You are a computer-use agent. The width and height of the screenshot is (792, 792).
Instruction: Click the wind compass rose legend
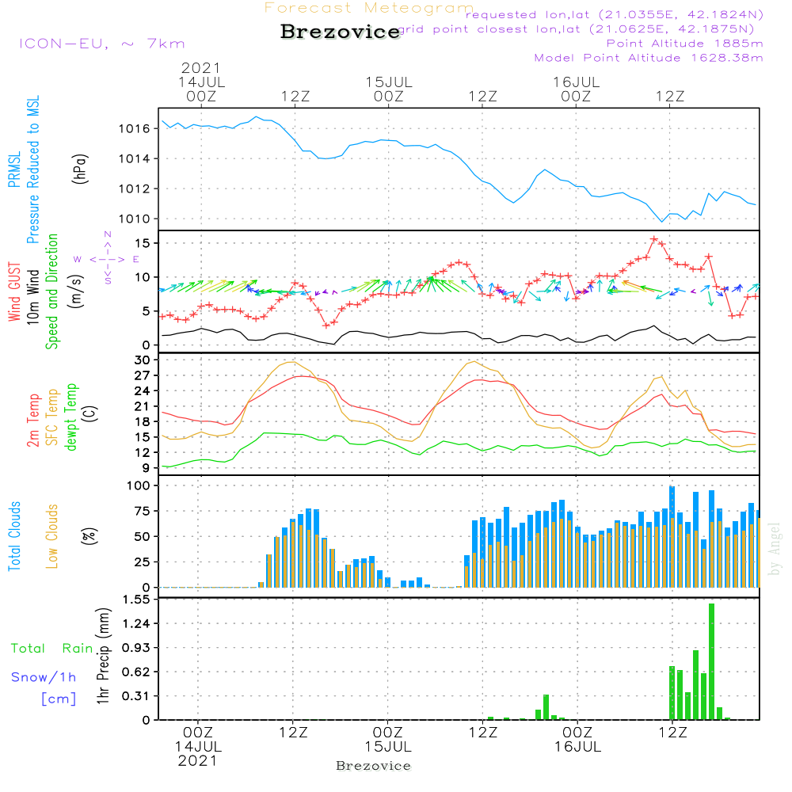tap(107, 259)
